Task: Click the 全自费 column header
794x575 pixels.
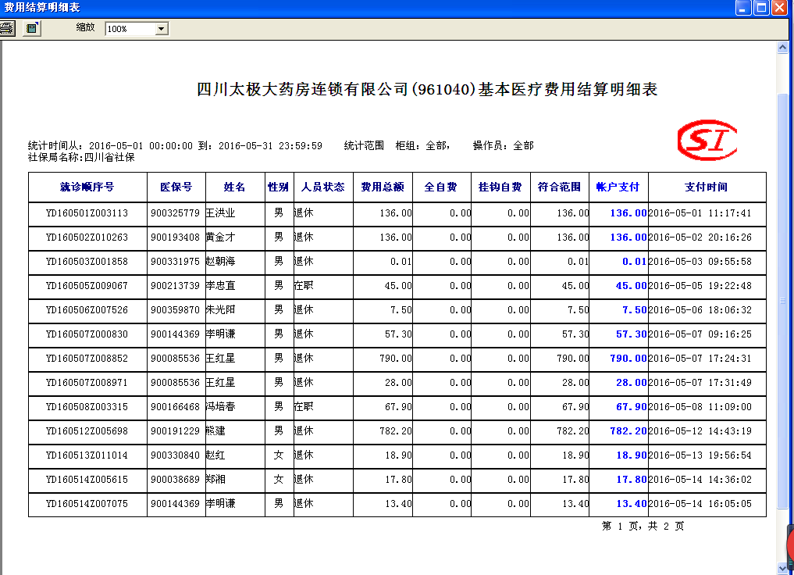Action: pos(442,187)
